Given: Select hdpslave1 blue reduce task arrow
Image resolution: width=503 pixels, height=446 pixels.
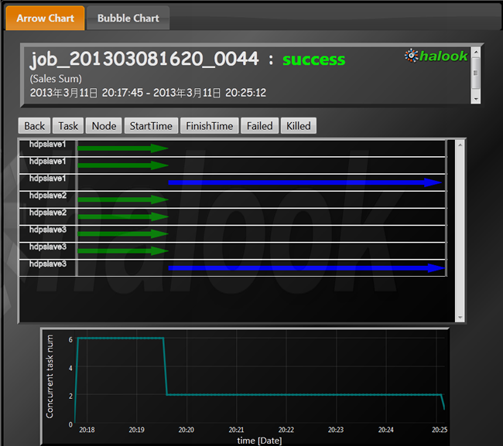Looking at the screenshot, I should click(305, 182).
